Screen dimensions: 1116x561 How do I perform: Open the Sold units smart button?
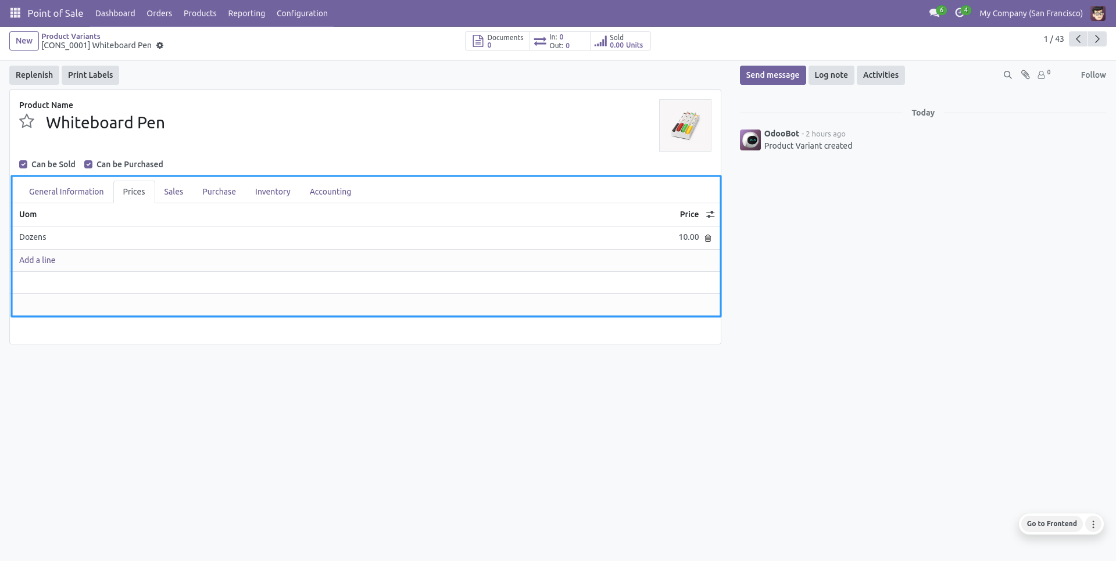620,41
